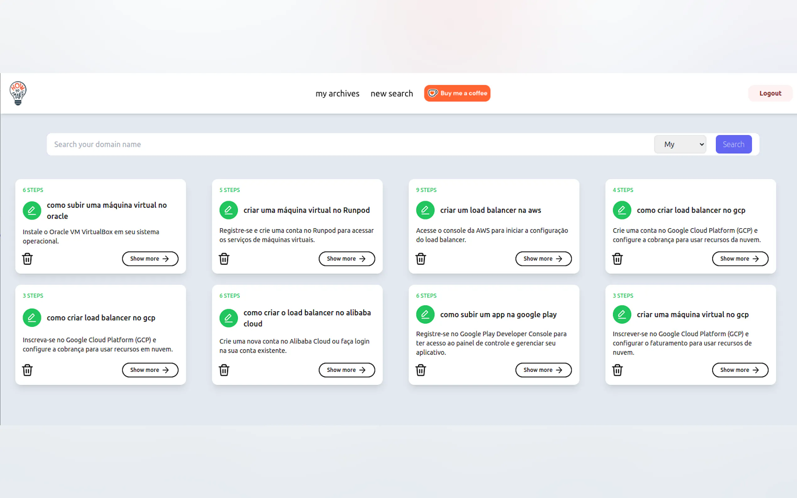Open my archives page
Viewport: 797px width, 498px height.
[x=337, y=93]
